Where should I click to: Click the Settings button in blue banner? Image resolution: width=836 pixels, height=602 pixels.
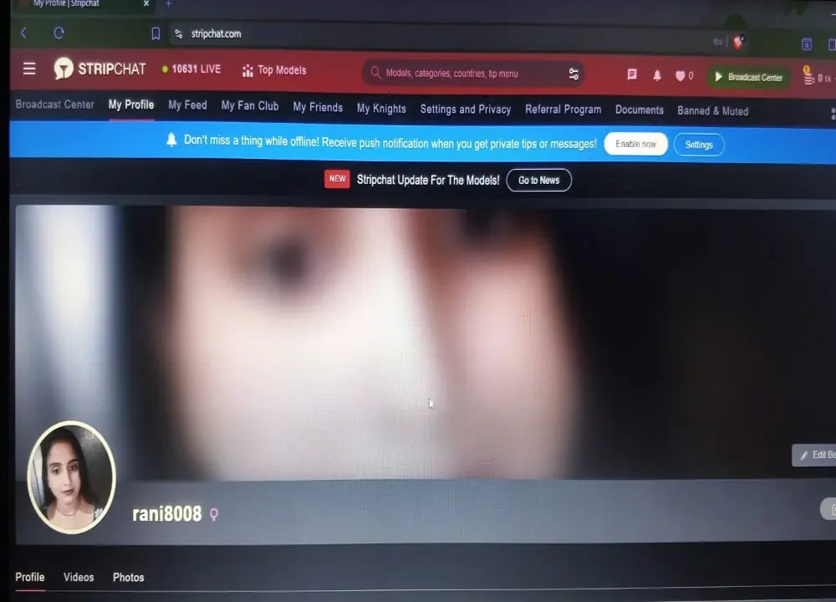coord(699,145)
